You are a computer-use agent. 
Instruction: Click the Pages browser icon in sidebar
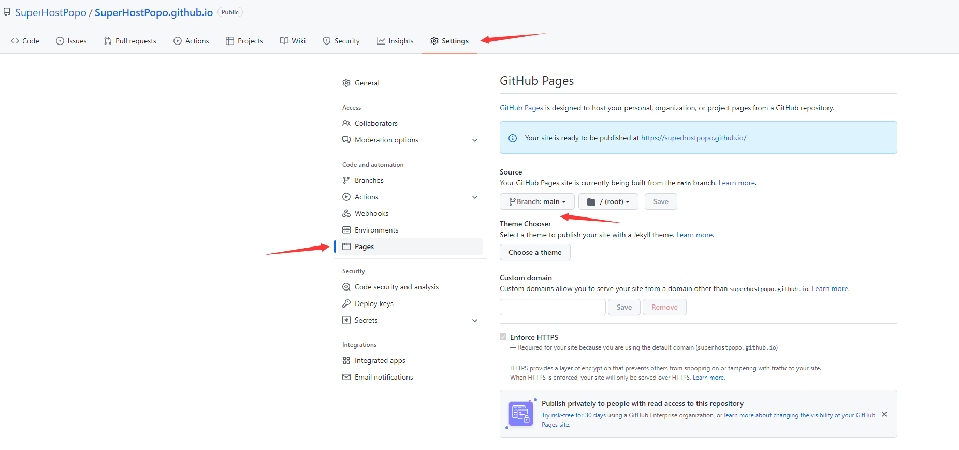[x=346, y=246]
